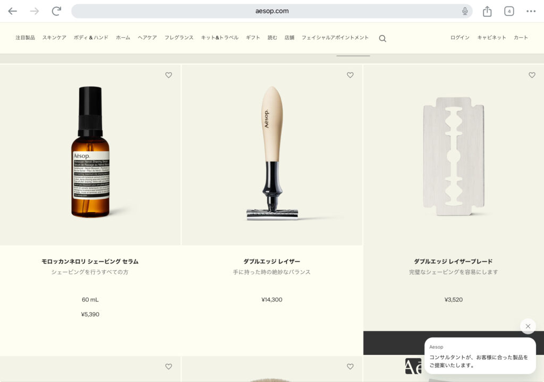Viewport: 544px width, 382px height.
Task: Open the ダブルエッジ レイザー product title
Action: 271,262
